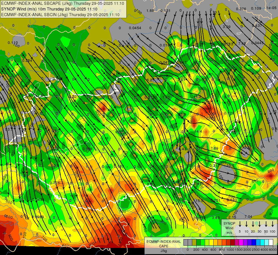278x255 pixels.
Task: Select the magenta CAPE legend swatch after 1500
Action: pyautogui.click(x=241, y=242)
